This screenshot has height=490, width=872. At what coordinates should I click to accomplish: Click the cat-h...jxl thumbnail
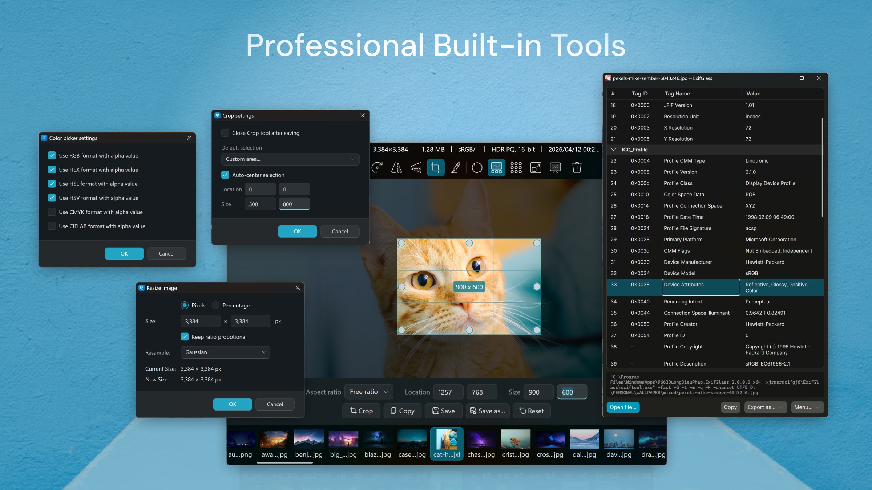tap(447, 444)
